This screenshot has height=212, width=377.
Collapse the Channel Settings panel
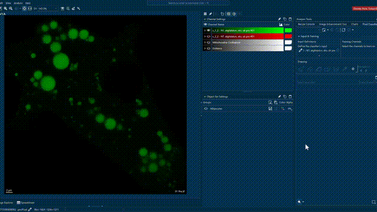coord(205,19)
